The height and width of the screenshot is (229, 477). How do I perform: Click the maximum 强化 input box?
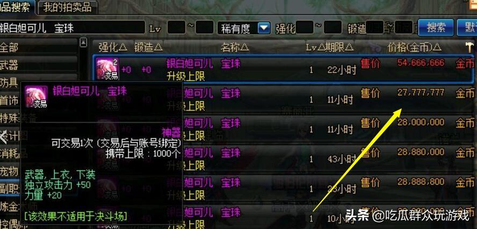tap(333, 27)
